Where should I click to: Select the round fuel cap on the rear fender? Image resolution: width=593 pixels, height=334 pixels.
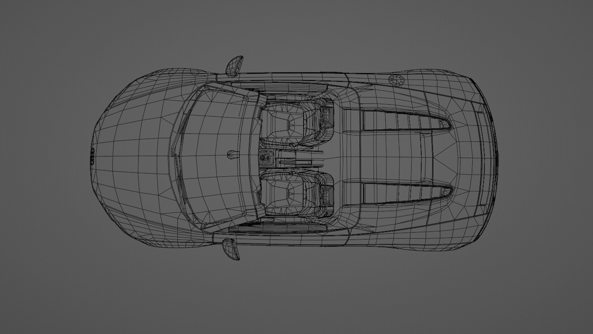[x=396, y=80]
